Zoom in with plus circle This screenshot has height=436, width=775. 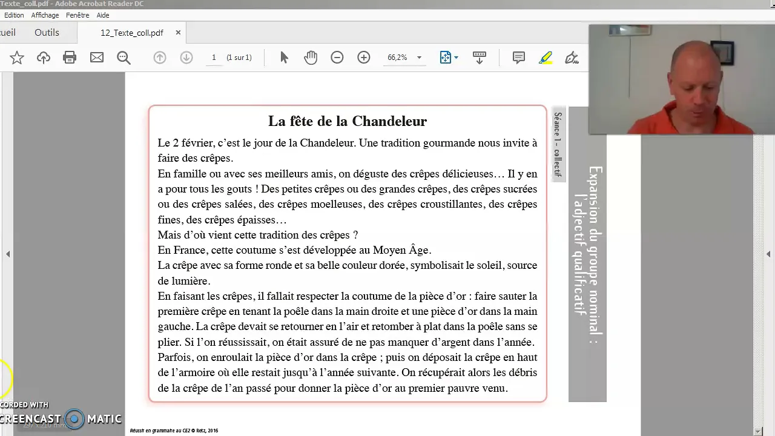(x=364, y=58)
